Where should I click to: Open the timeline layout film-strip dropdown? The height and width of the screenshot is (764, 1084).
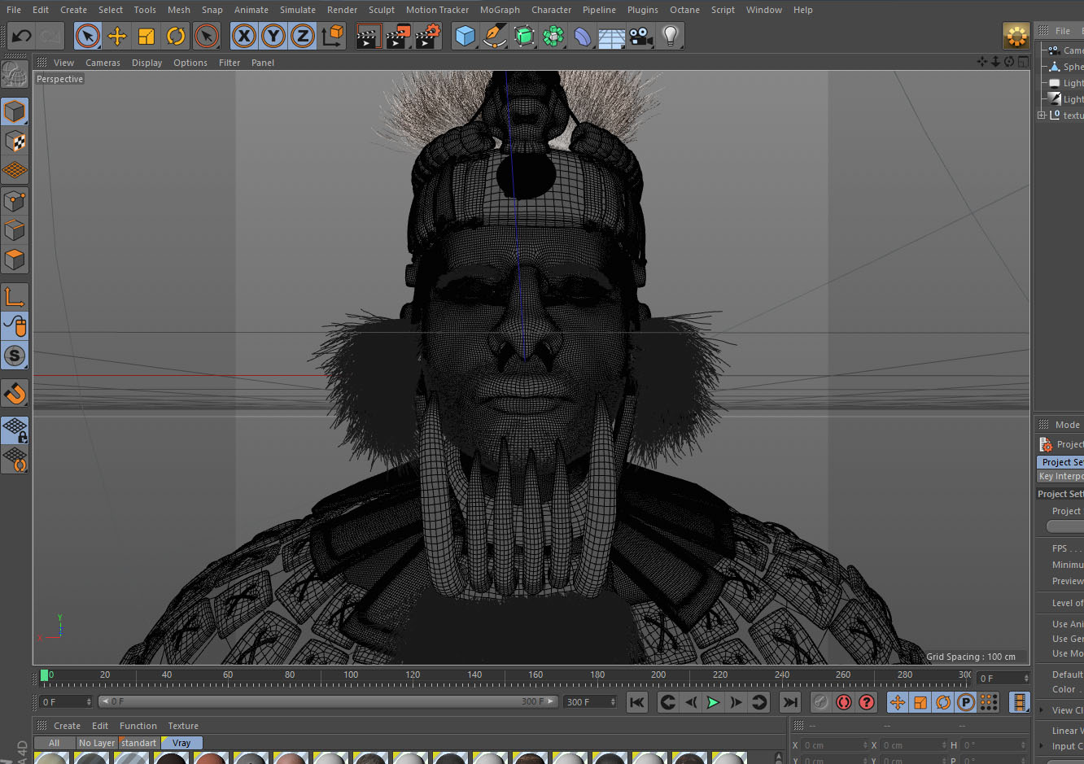[1020, 702]
